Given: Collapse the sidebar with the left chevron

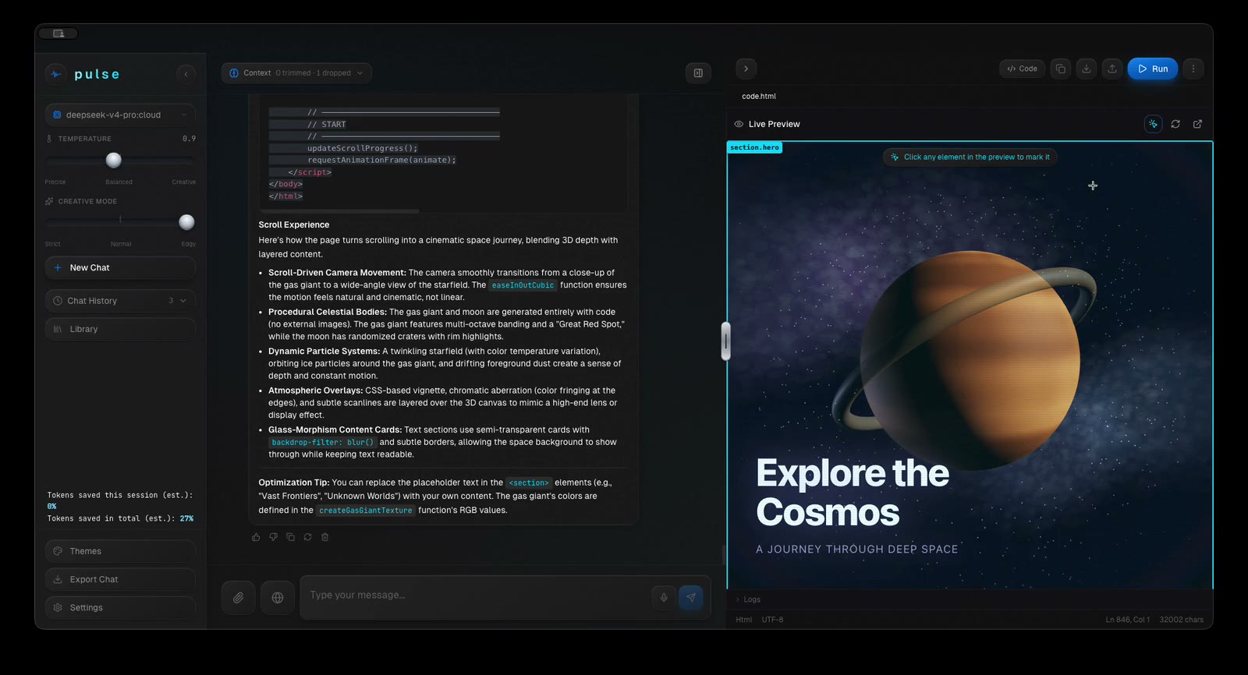Looking at the screenshot, I should [x=186, y=74].
